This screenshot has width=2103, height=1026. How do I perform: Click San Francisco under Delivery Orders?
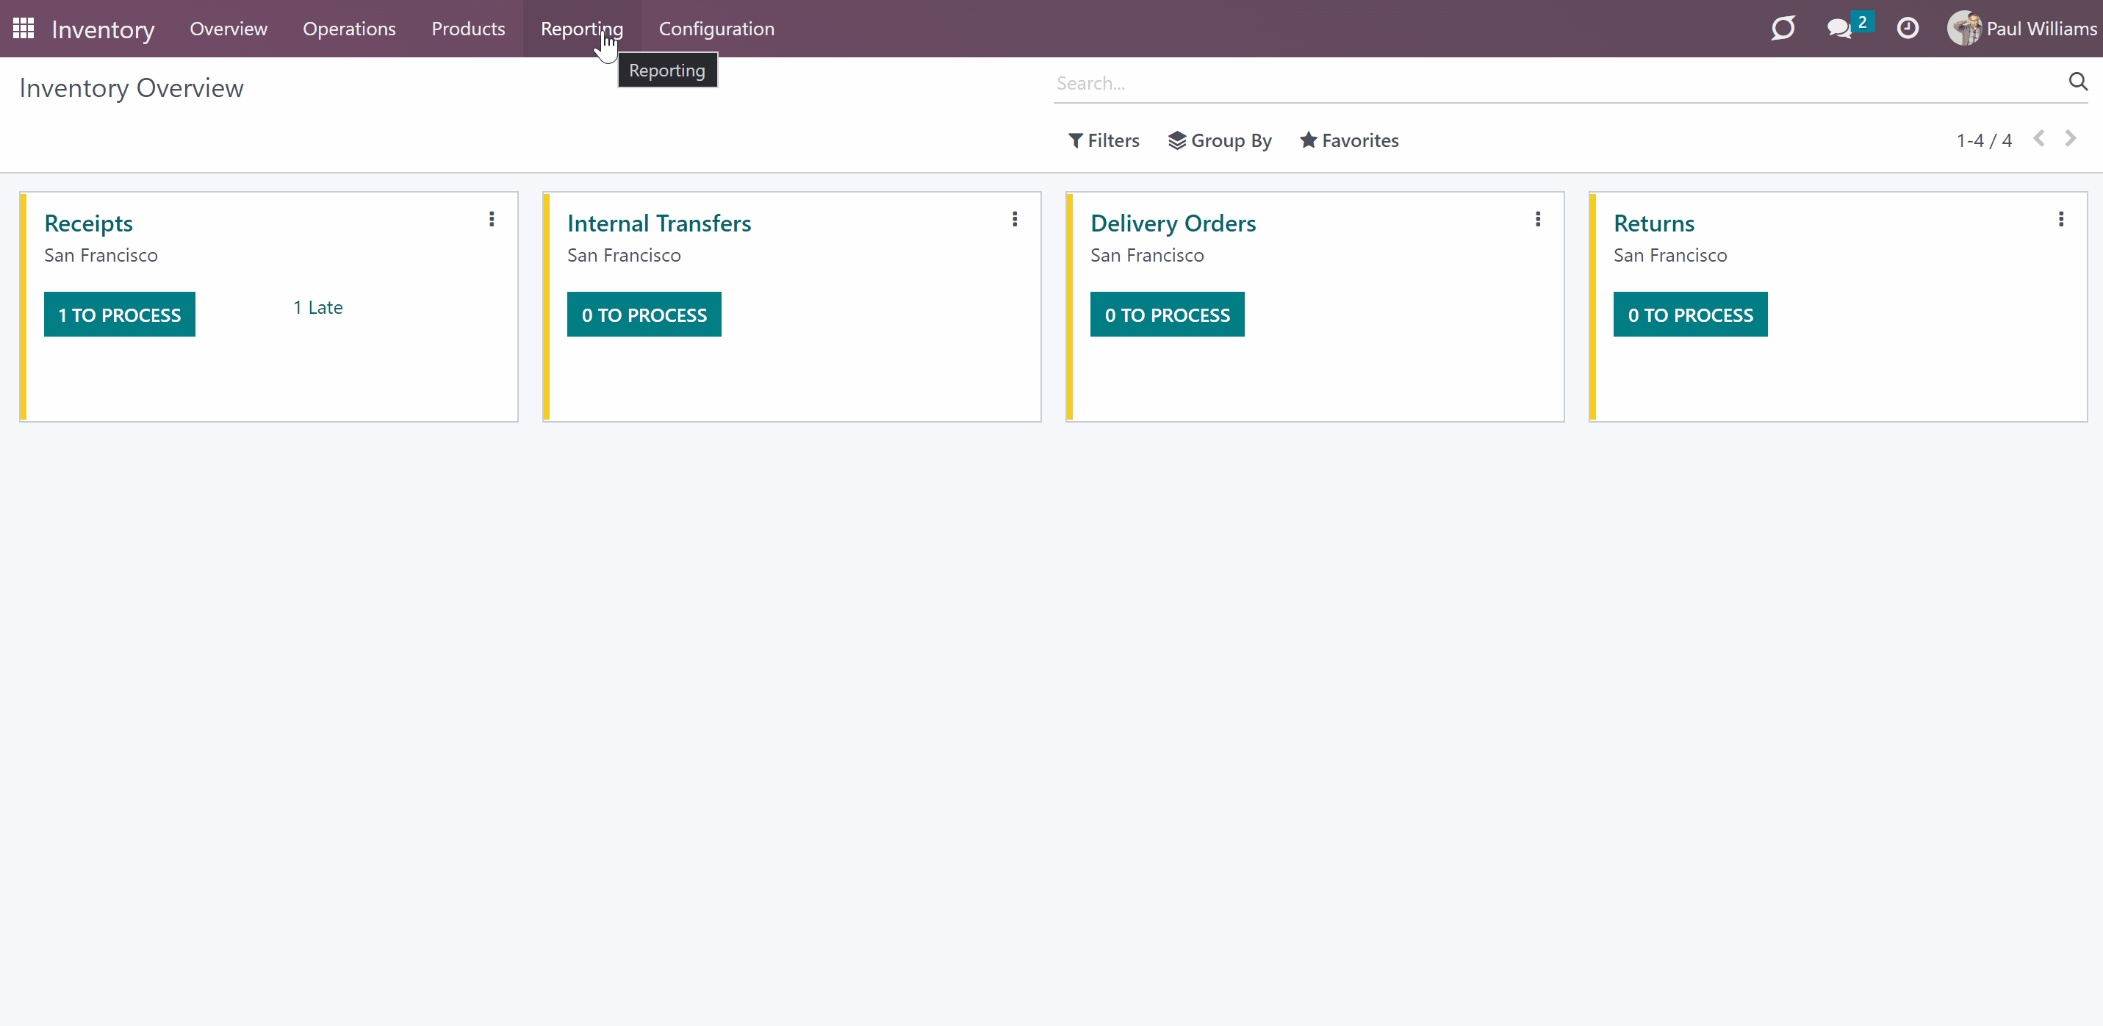coord(1147,256)
